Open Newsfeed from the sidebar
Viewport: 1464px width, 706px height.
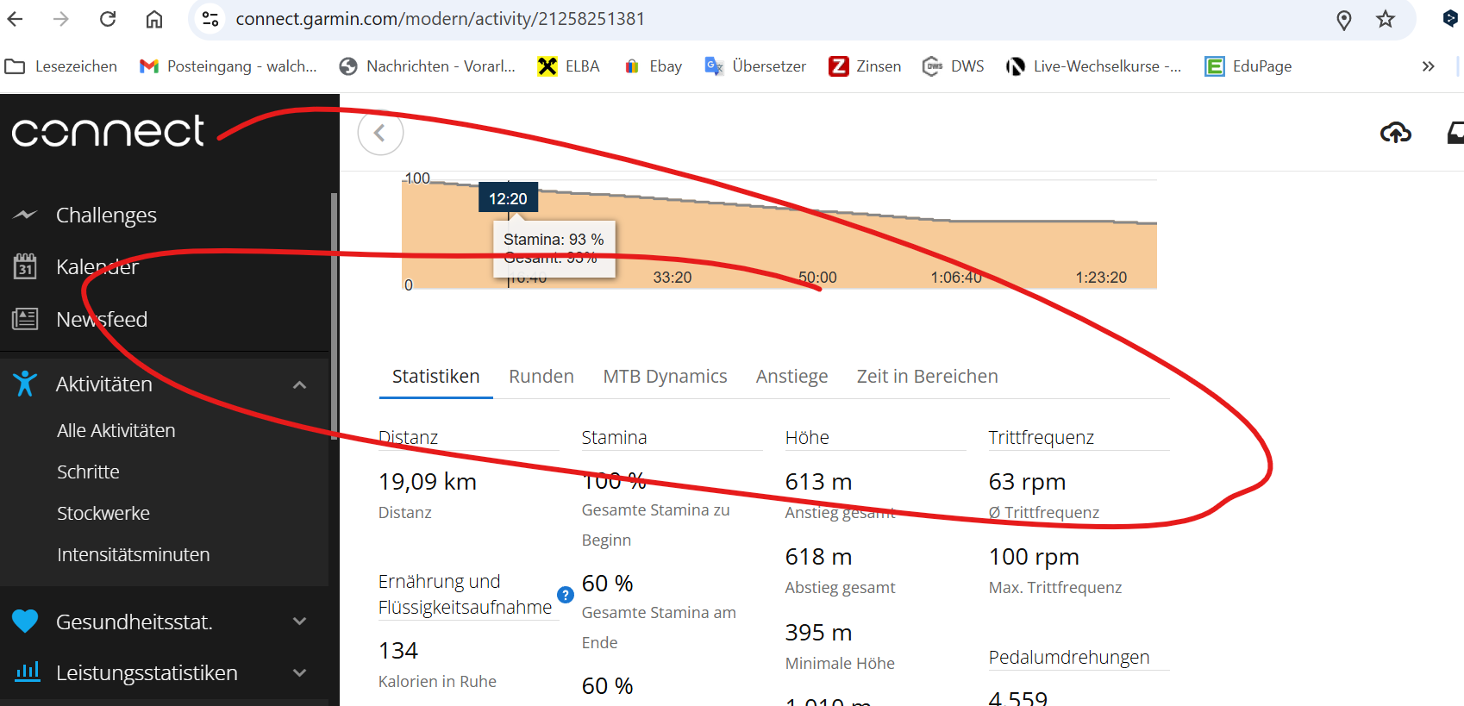[x=101, y=320]
